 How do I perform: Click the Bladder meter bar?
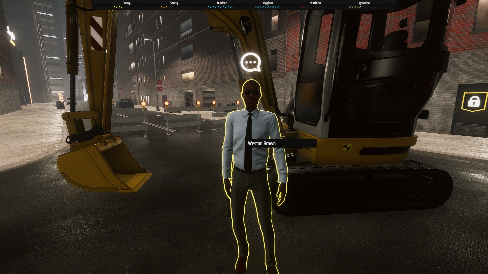tap(222, 7)
